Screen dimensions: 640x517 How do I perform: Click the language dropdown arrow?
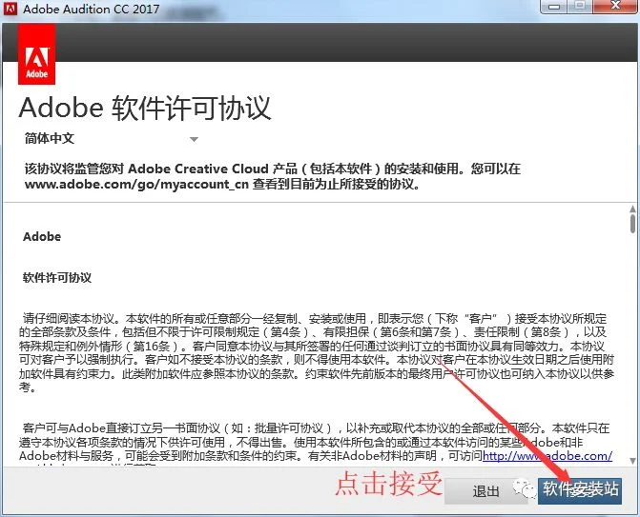194,139
